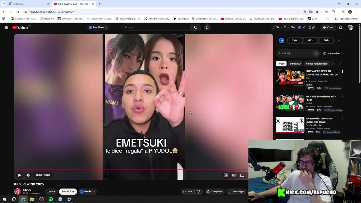Select the De nauGO filter chip
The image size is (361, 203).
tap(295, 64)
